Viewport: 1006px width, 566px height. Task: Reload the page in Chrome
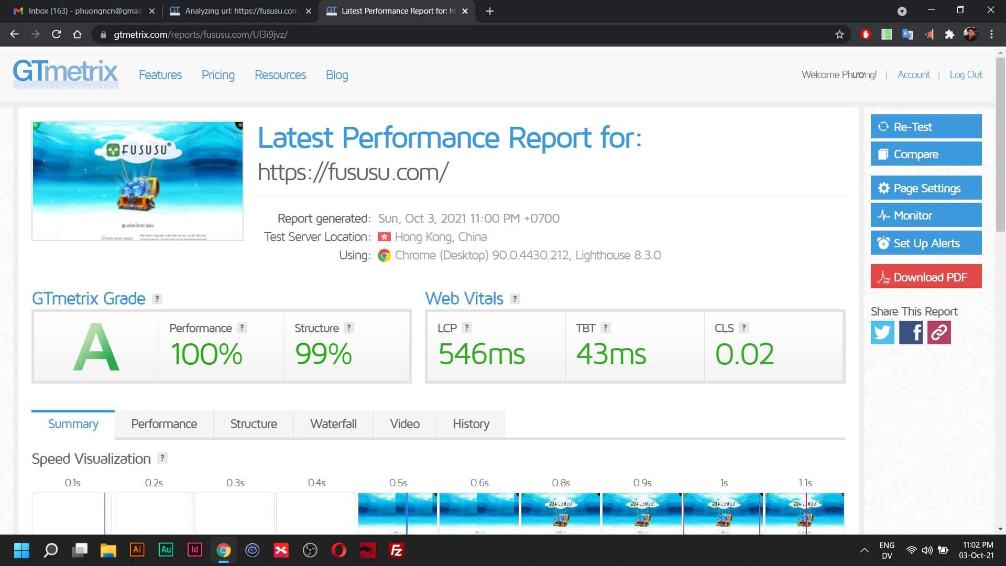point(57,35)
